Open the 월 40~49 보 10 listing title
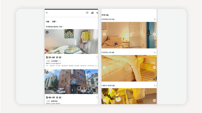Screen dimensions: 202x113 (x=54, y=97)
